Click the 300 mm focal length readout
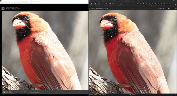This screenshot has width=177, height=96. (104, 95)
